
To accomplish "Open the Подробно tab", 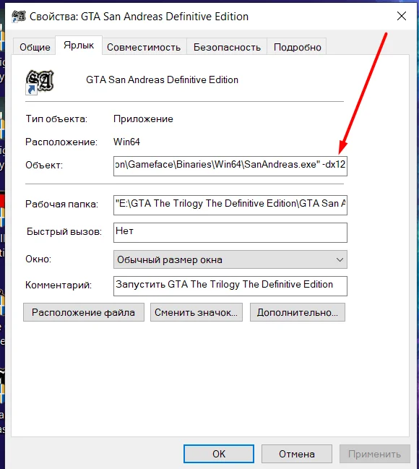I will pyautogui.click(x=298, y=47).
